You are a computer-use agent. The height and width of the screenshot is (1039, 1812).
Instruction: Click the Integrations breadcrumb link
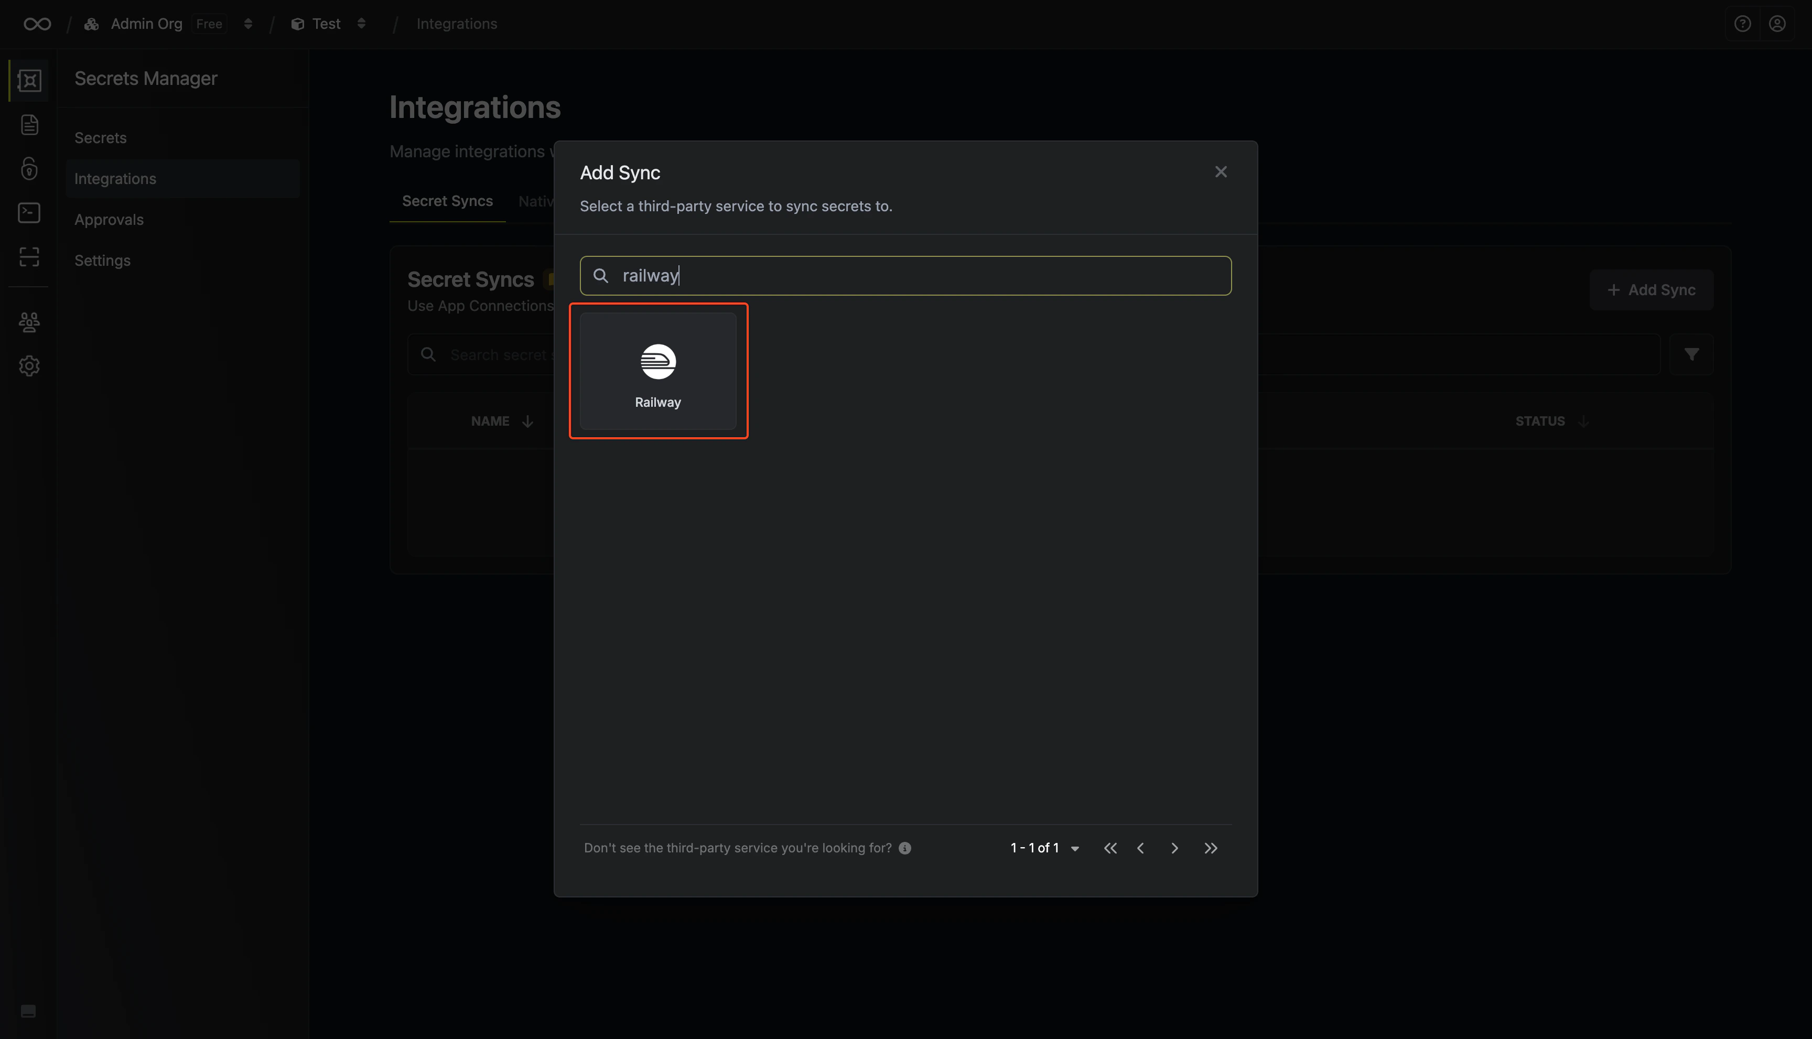(457, 24)
